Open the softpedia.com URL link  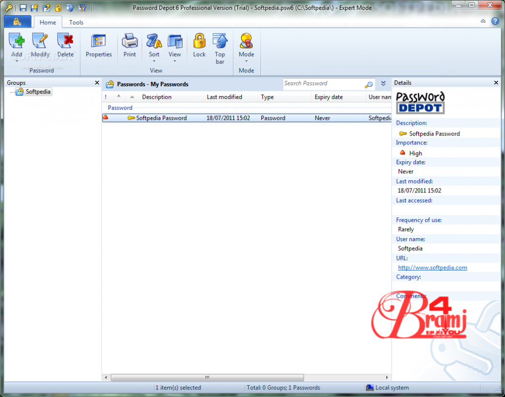coord(433,268)
